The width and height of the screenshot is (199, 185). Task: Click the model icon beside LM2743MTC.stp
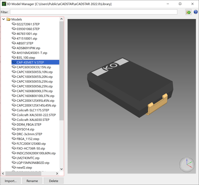coord(14,158)
